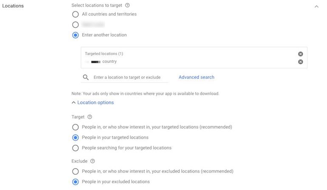Choose Enter another location option
Viewport: 327px width, 190px height.
coord(75,35)
